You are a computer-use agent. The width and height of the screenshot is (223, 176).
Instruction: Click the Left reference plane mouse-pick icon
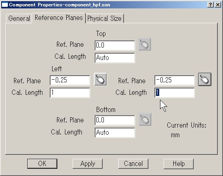pos(100,79)
